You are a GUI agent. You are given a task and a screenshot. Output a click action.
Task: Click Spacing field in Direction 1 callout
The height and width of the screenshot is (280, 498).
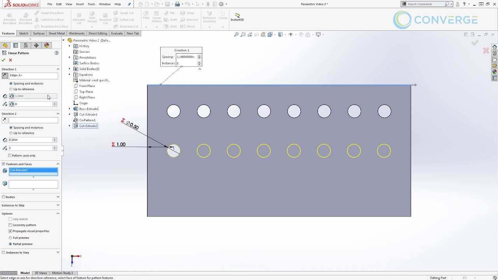point(187,57)
